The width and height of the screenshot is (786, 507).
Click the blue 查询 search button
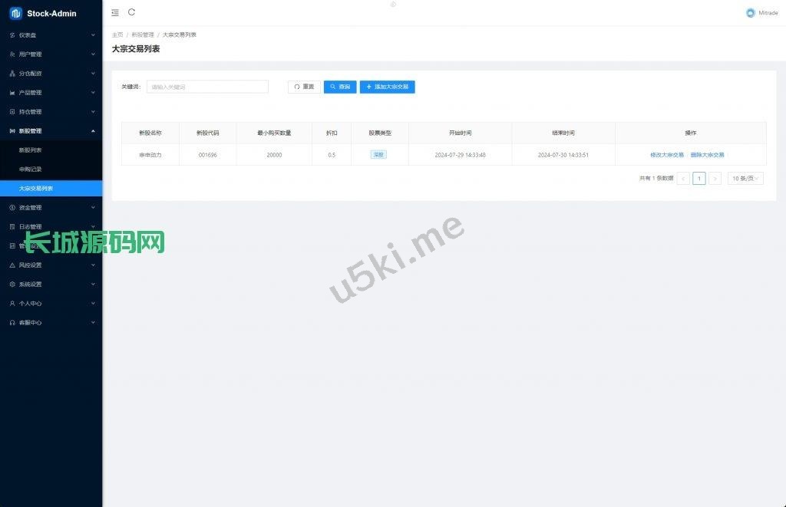[x=340, y=87]
